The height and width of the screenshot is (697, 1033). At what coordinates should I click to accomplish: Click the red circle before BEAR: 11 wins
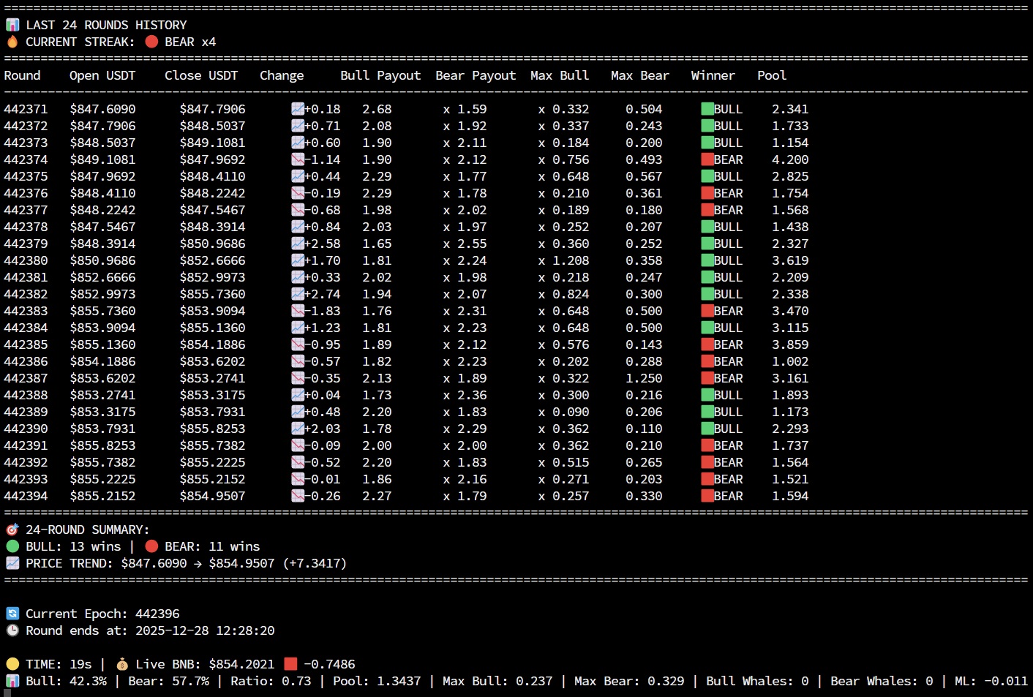coord(151,546)
